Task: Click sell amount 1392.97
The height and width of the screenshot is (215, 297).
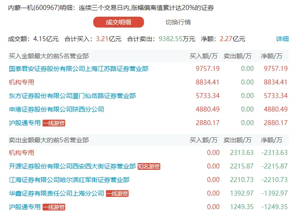Action: pos(242,193)
